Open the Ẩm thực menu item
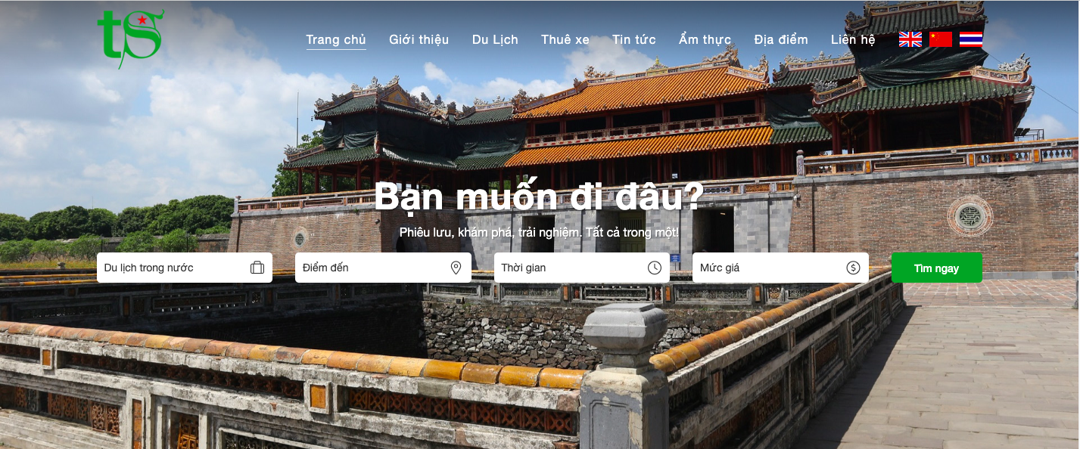Screen dimensions: 1080x449 pos(705,39)
